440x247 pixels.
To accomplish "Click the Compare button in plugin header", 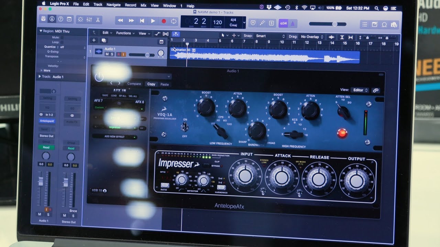I will pos(134,84).
